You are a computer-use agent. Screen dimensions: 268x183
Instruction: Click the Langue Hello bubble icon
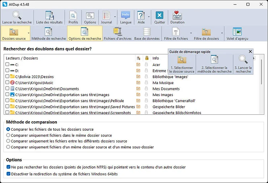pyautogui.click(x=126, y=15)
